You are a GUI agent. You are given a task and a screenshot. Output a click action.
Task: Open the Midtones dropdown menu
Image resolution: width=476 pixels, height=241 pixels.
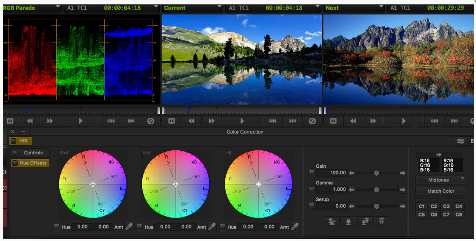click(x=441, y=180)
